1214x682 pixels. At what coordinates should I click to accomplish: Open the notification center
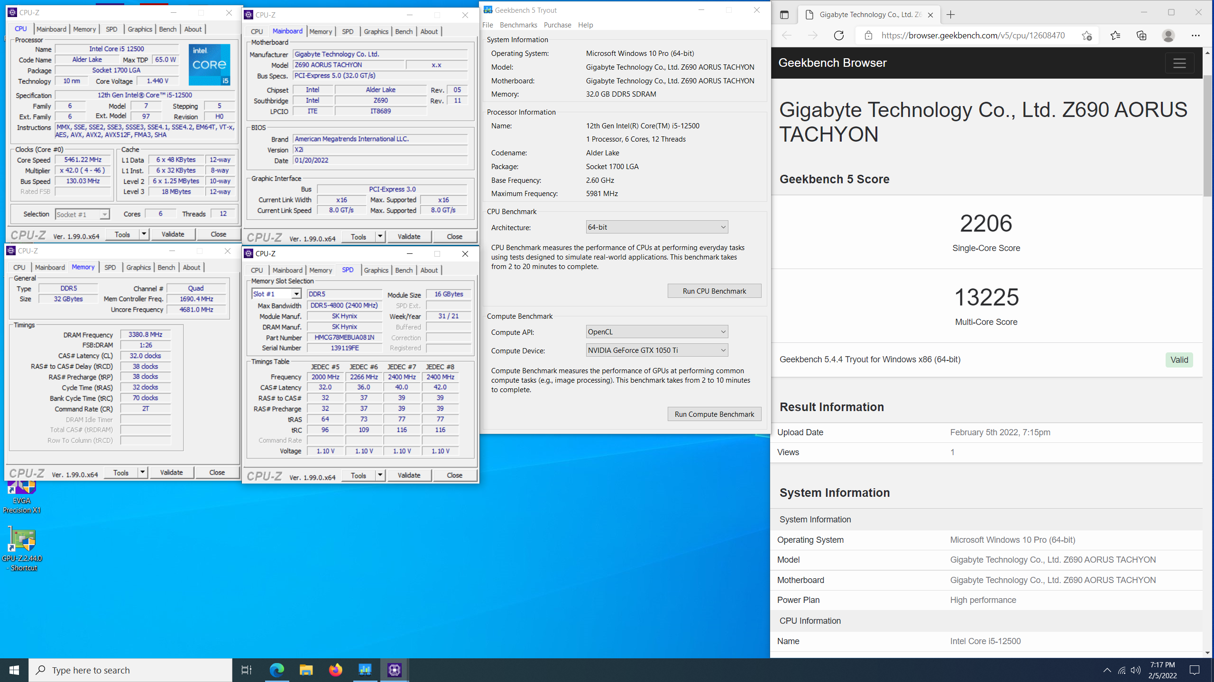click(x=1195, y=670)
